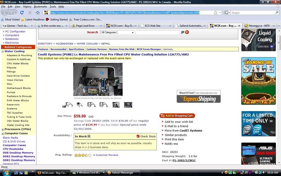
Task: Toggle the Check Stock checkbox
Action: [x=138, y=136]
